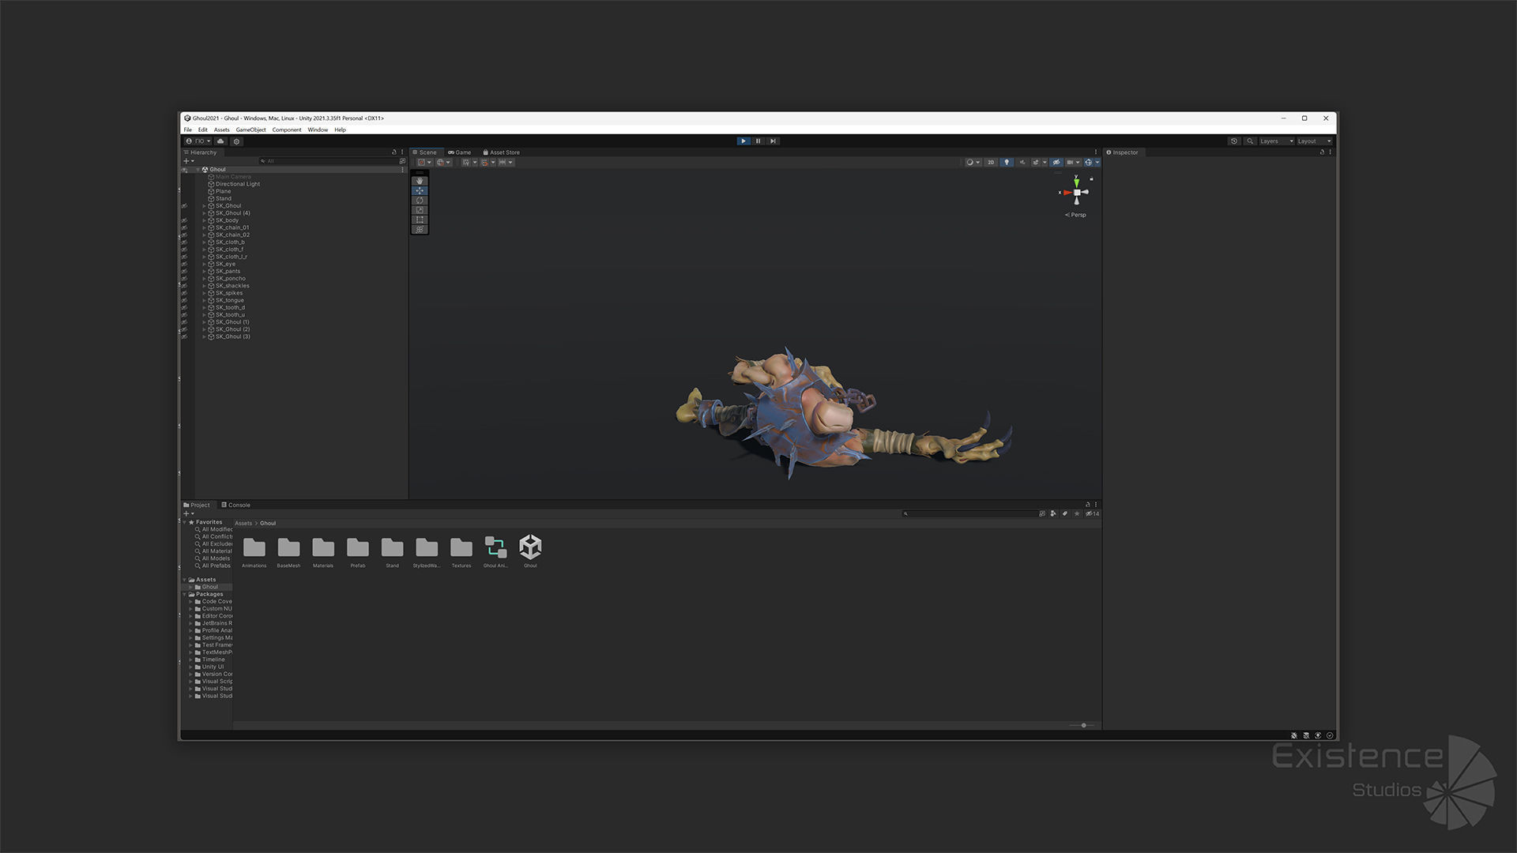Click the scene gizmo Y axis cone
Viewport: 1517px width, 853px height.
click(x=1076, y=182)
